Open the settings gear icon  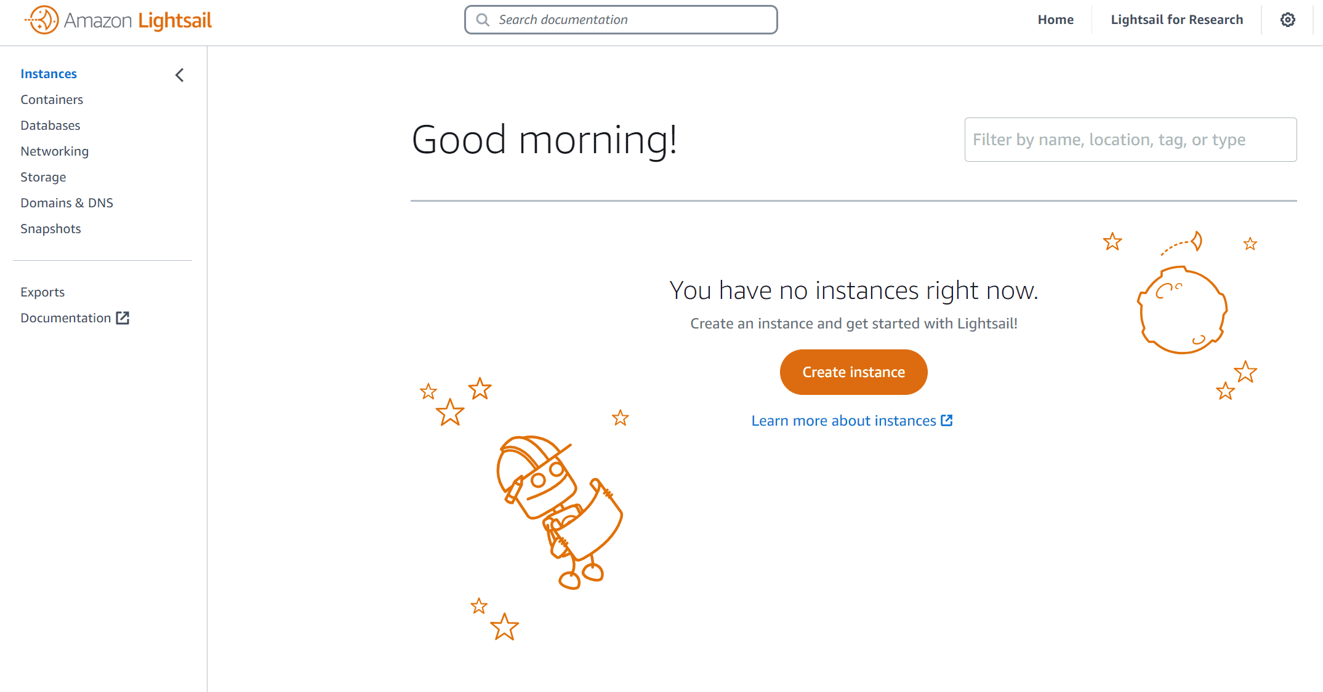1287,20
